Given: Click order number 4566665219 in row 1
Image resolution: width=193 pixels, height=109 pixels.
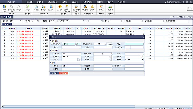Looking at the screenshot, I should tap(70, 31).
